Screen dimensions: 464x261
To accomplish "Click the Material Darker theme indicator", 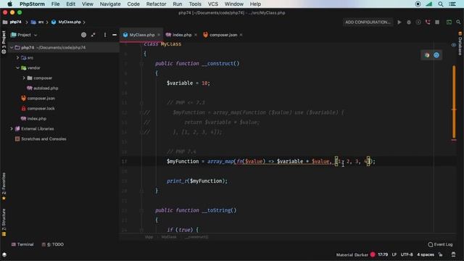I will point(352,254).
